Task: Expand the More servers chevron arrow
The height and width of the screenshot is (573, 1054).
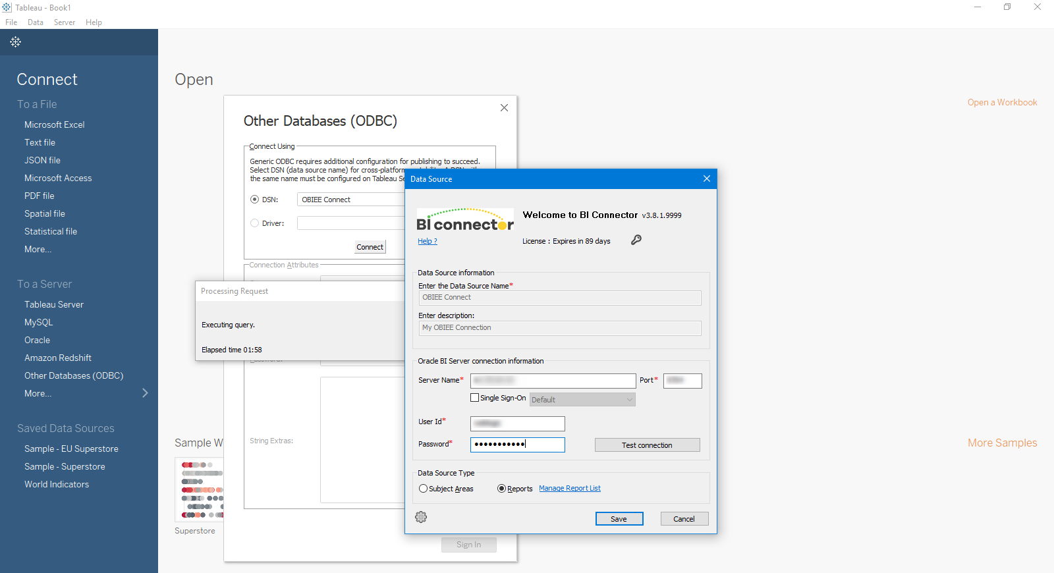Action: (145, 393)
